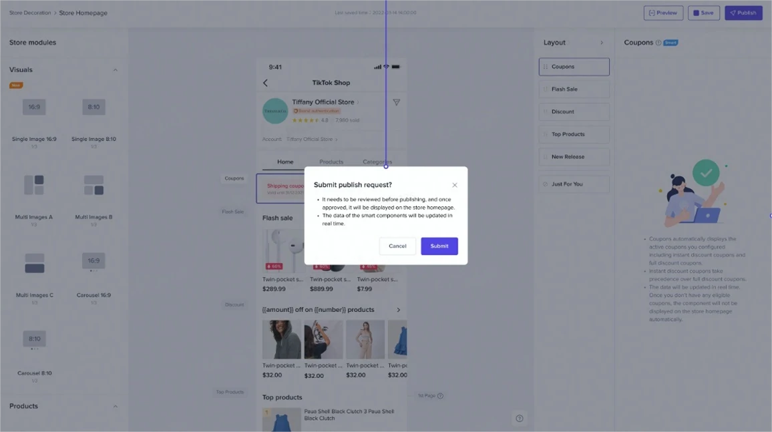This screenshot has width=772, height=432.
Task: Select the Single Image 8:10 module icon
Action: click(x=93, y=107)
